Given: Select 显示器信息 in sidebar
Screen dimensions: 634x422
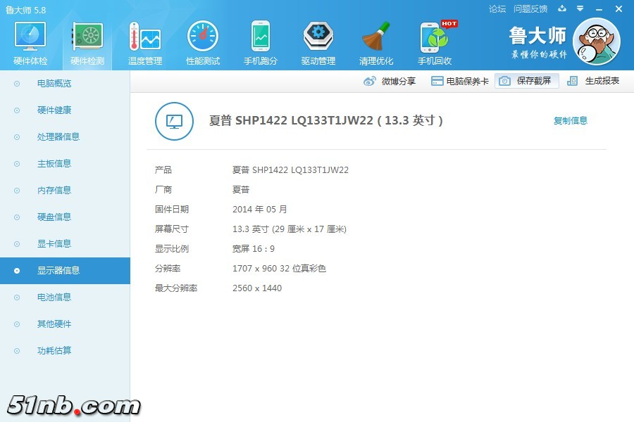Looking at the screenshot, I should 65,271.
